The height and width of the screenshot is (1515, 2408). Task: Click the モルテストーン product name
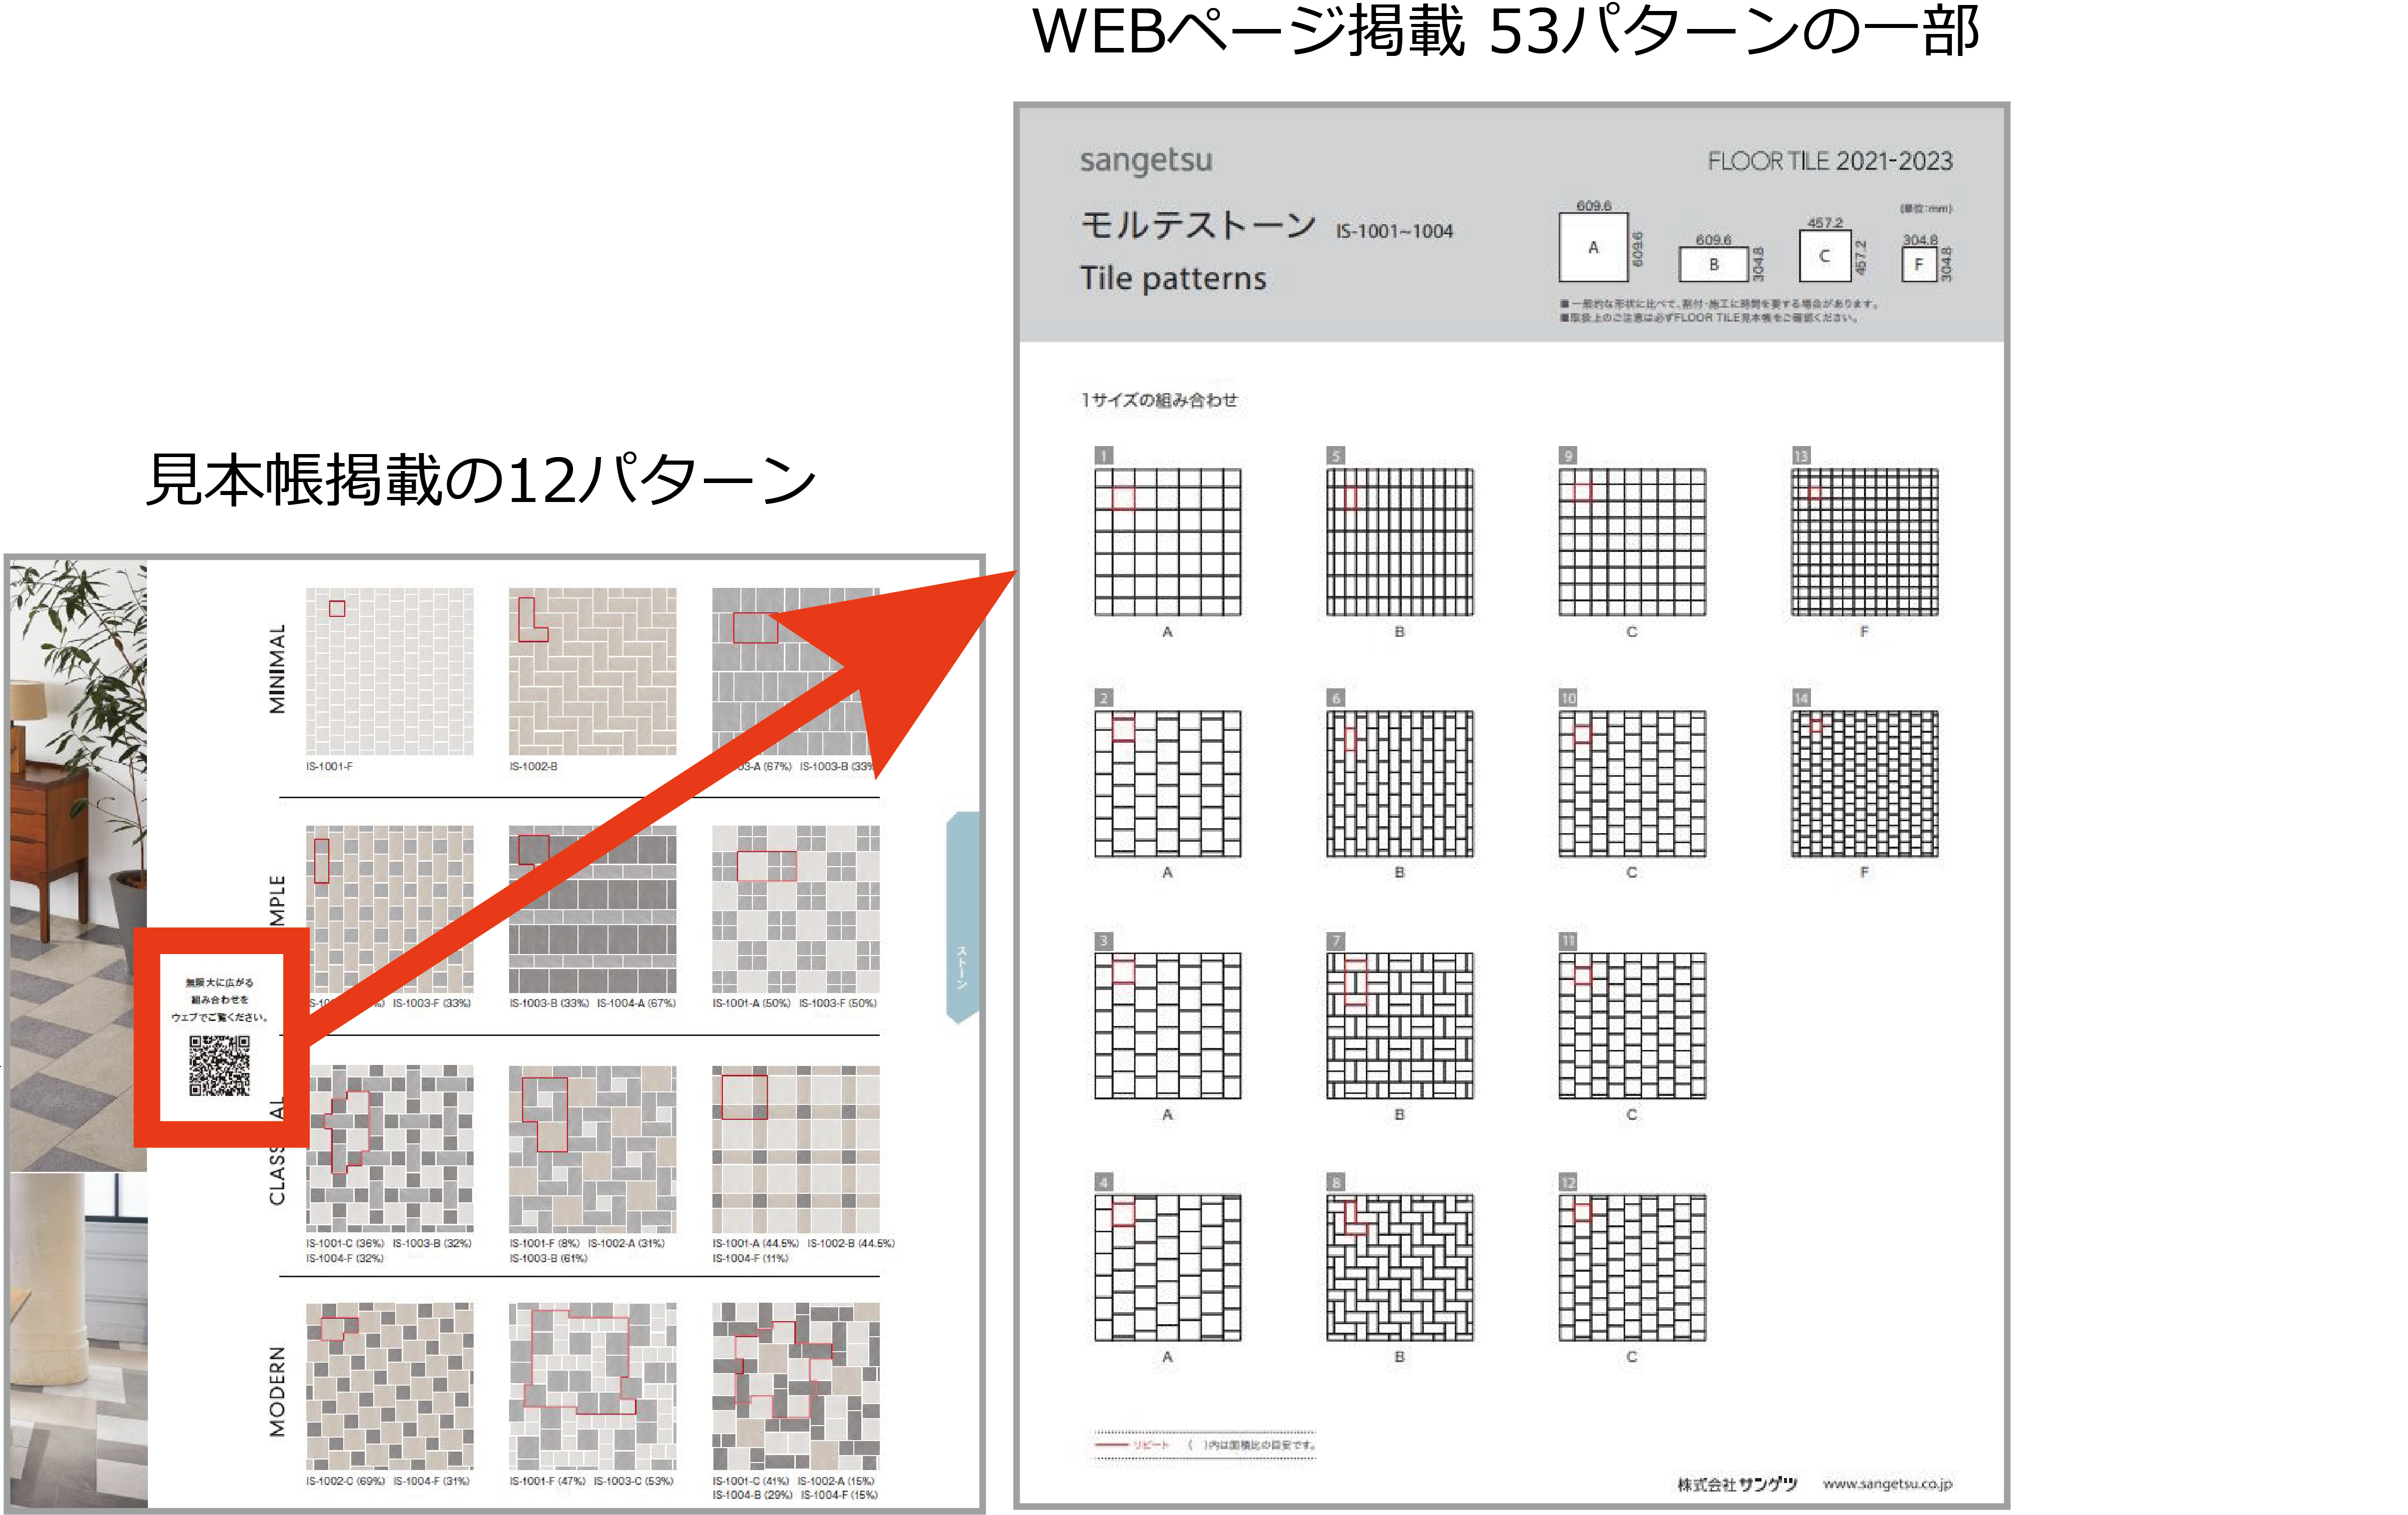click(1198, 225)
